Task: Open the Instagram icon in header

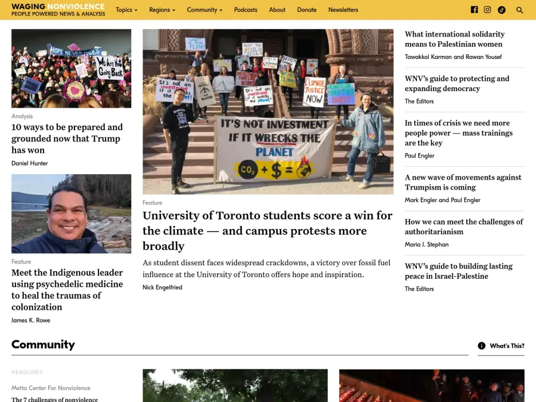Action: pyautogui.click(x=487, y=10)
